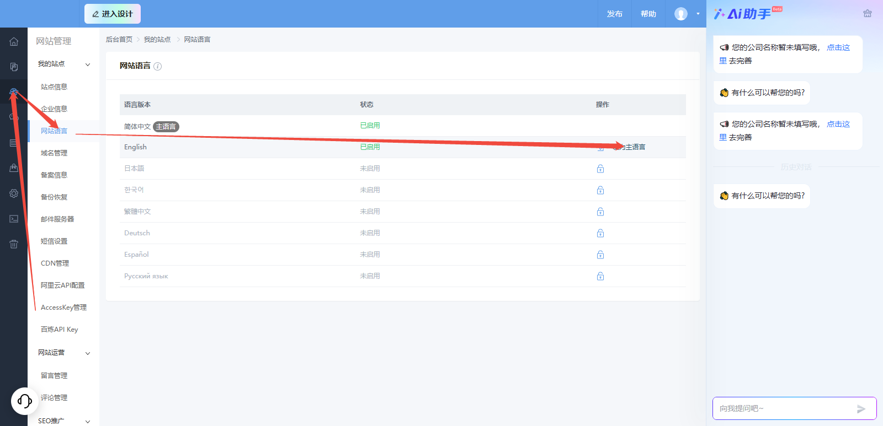This screenshot has width=883, height=426.
Task: Open the list content icon in left rail
Action: [x=14, y=143]
